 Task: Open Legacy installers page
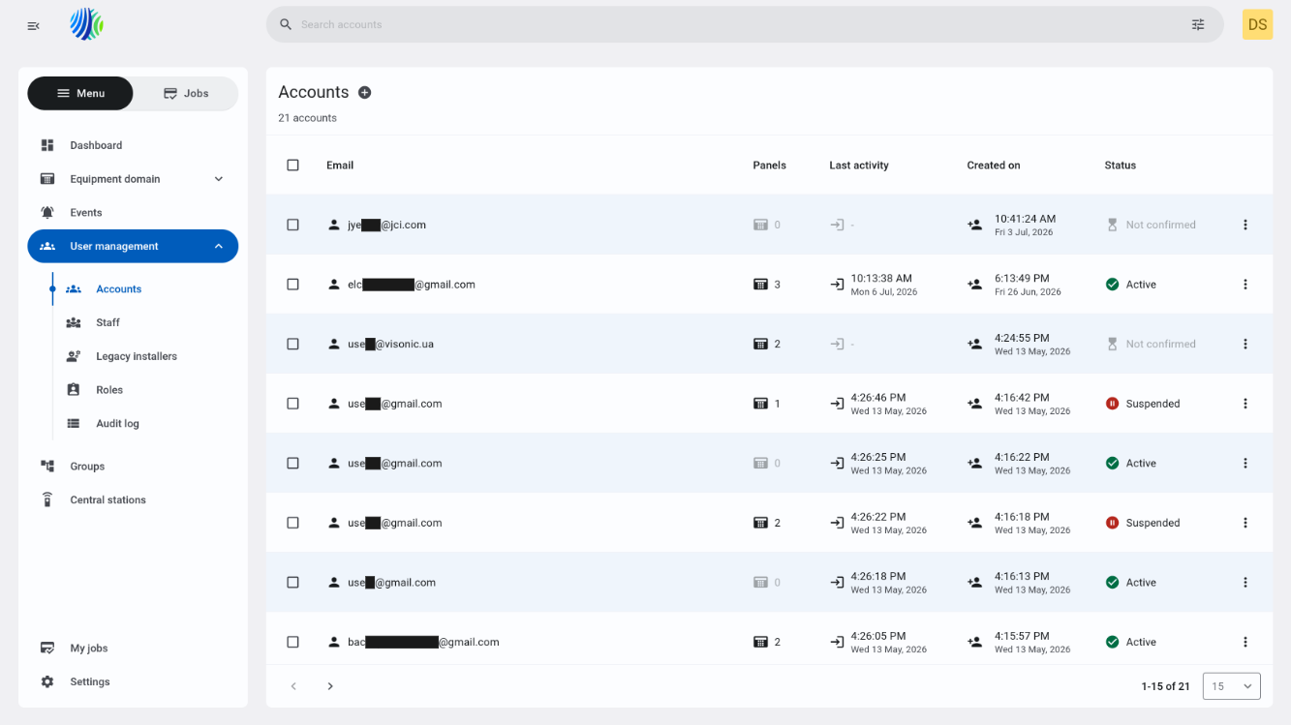coord(136,356)
